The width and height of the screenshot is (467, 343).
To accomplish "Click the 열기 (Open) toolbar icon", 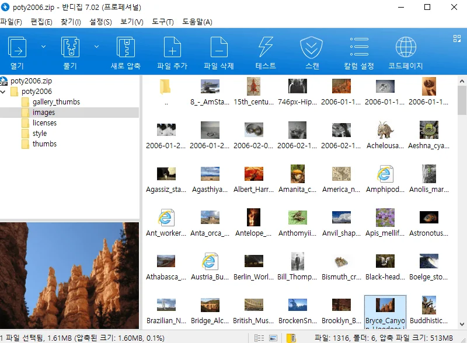I will click(x=18, y=47).
